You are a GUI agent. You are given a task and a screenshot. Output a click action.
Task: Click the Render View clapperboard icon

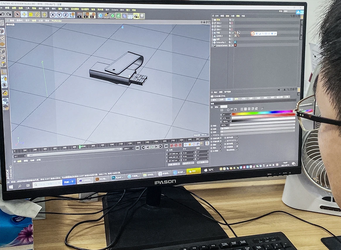[x=79, y=15]
